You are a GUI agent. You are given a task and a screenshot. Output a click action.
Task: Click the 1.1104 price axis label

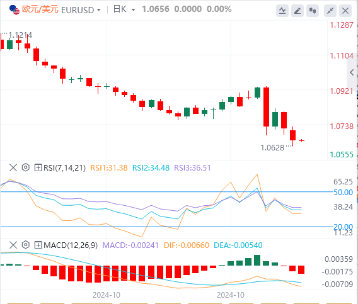[x=342, y=55]
